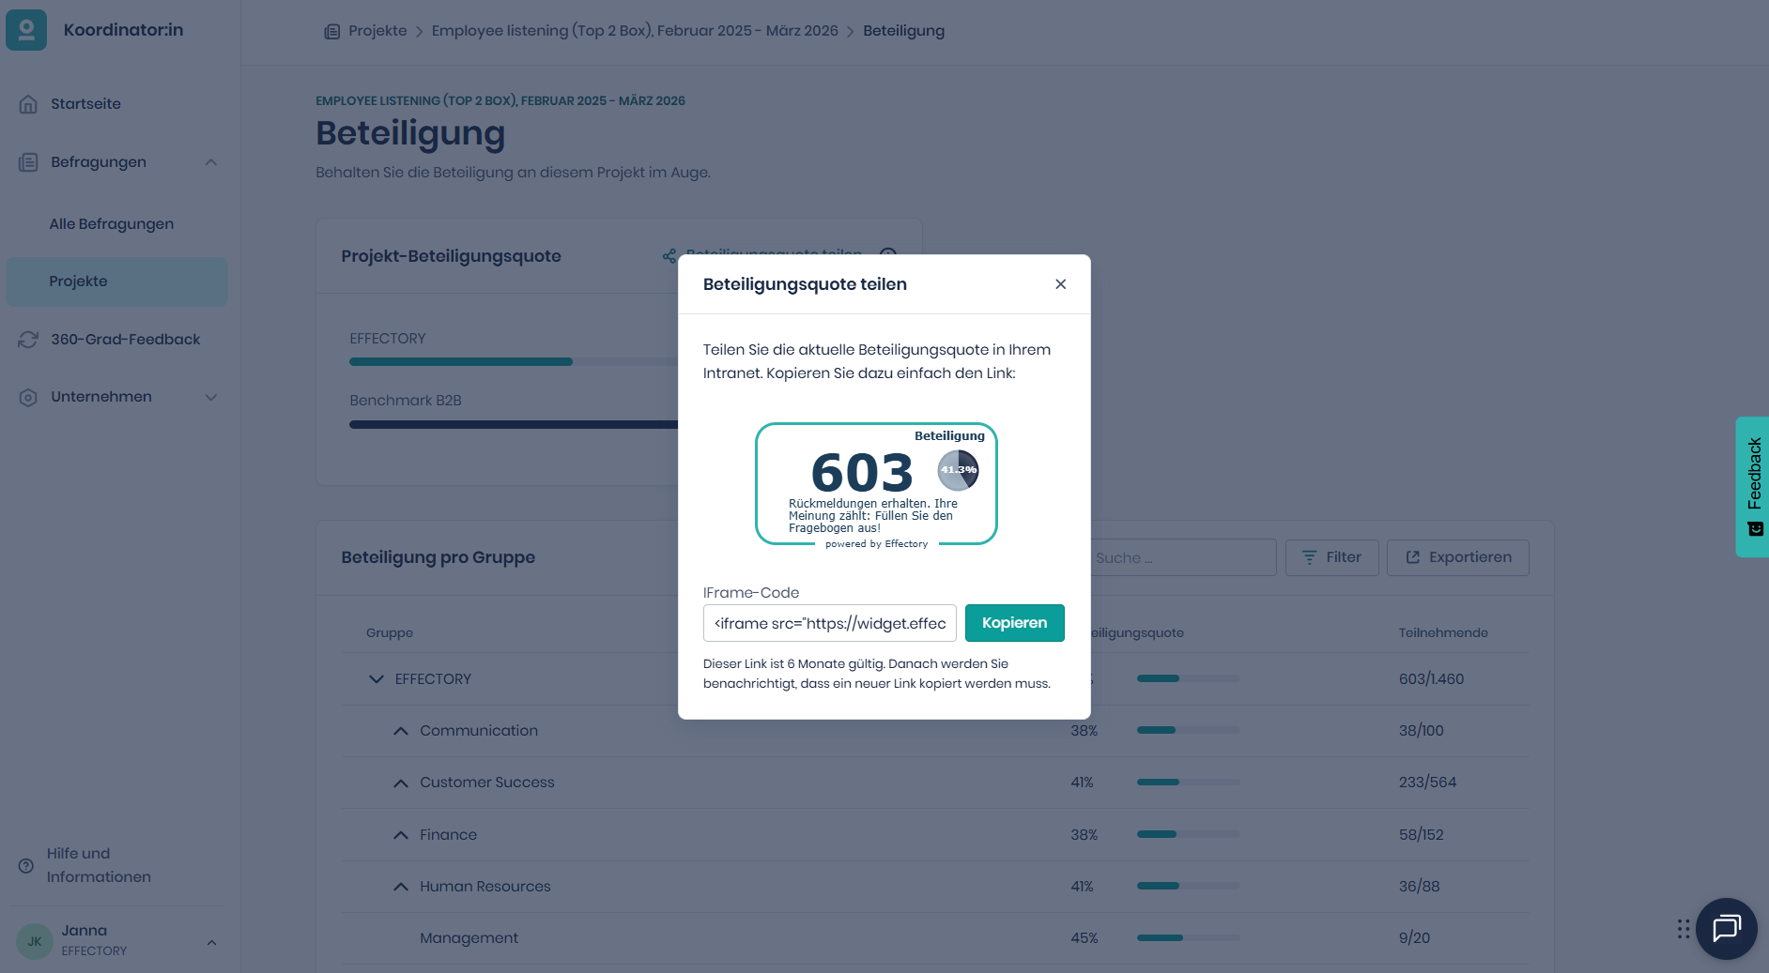The height and width of the screenshot is (973, 1769).
Task: Open the Feedback side tab
Action: [x=1753, y=486]
